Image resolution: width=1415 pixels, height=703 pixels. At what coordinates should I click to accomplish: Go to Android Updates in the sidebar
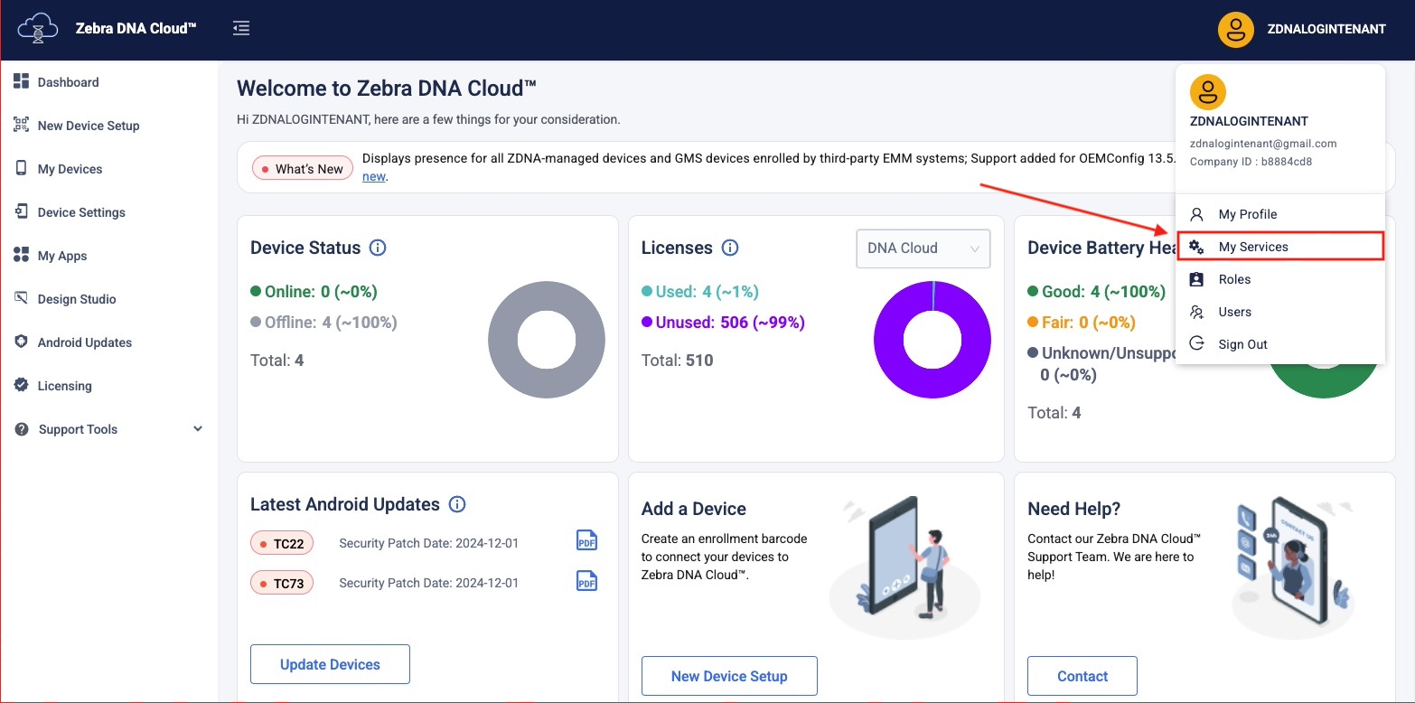(x=84, y=342)
